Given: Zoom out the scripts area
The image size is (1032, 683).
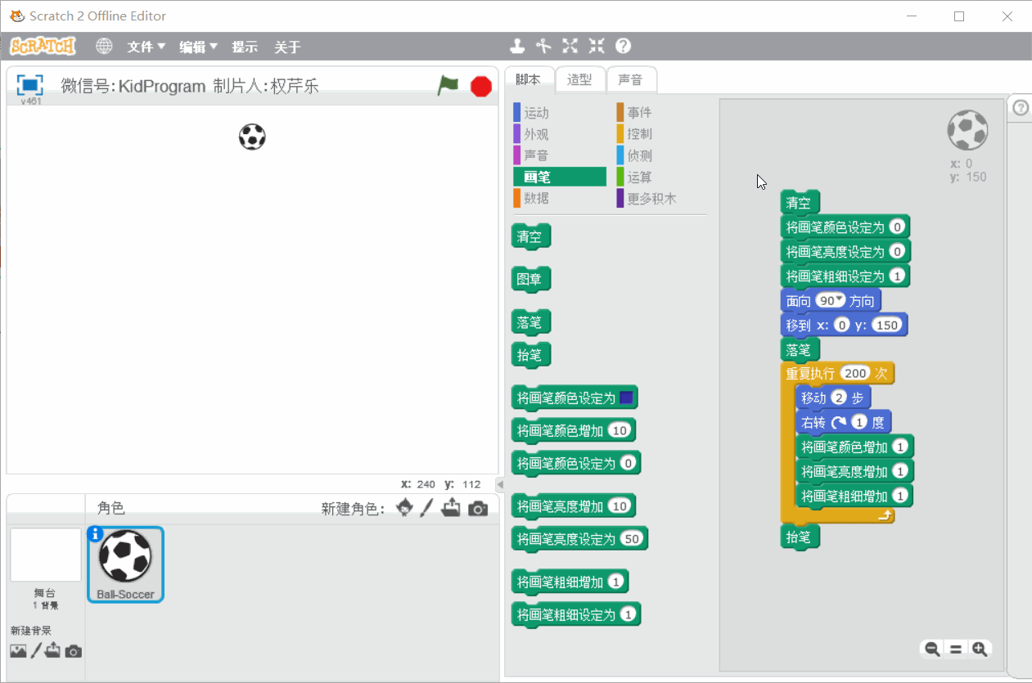Looking at the screenshot, I should click(x=931, y=649).
